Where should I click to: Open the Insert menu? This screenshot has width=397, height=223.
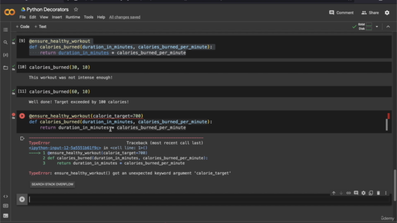tap(56, 17)
